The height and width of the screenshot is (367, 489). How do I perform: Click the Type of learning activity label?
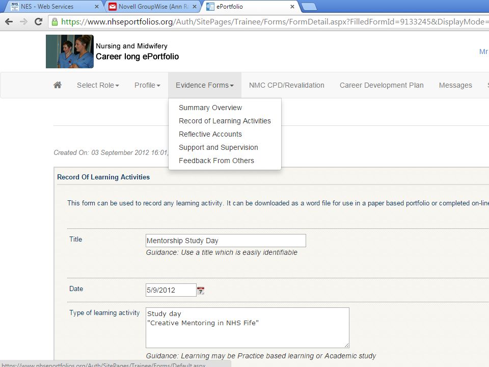[104, 312]
